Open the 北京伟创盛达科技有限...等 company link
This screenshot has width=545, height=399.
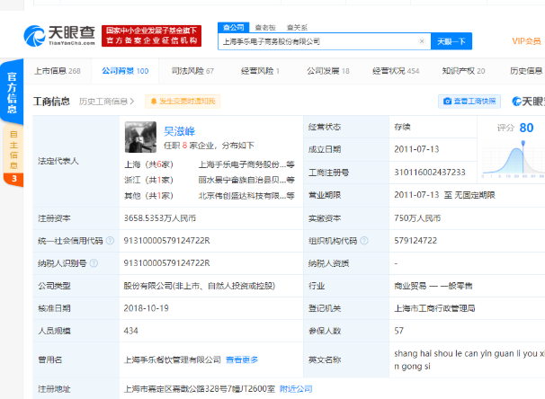(246, 196)
